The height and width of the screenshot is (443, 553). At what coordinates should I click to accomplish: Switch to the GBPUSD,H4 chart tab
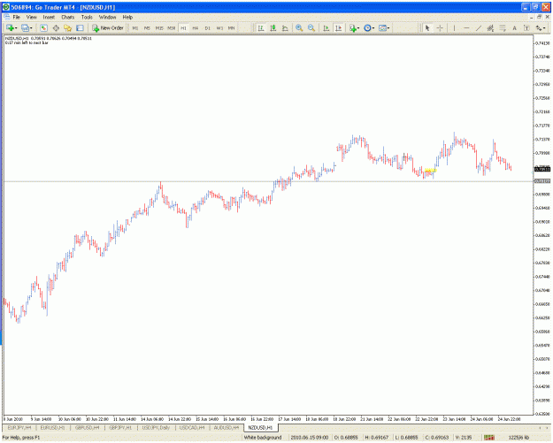click(87, 427)
